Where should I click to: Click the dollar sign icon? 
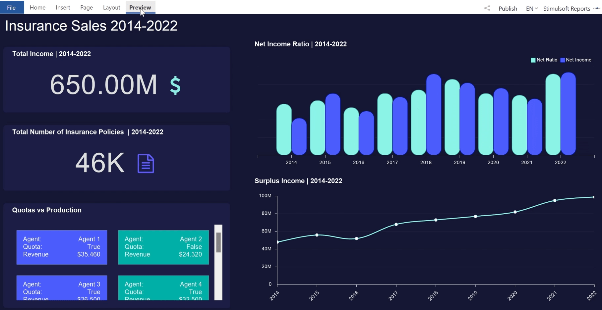click(x=175, y=85)
